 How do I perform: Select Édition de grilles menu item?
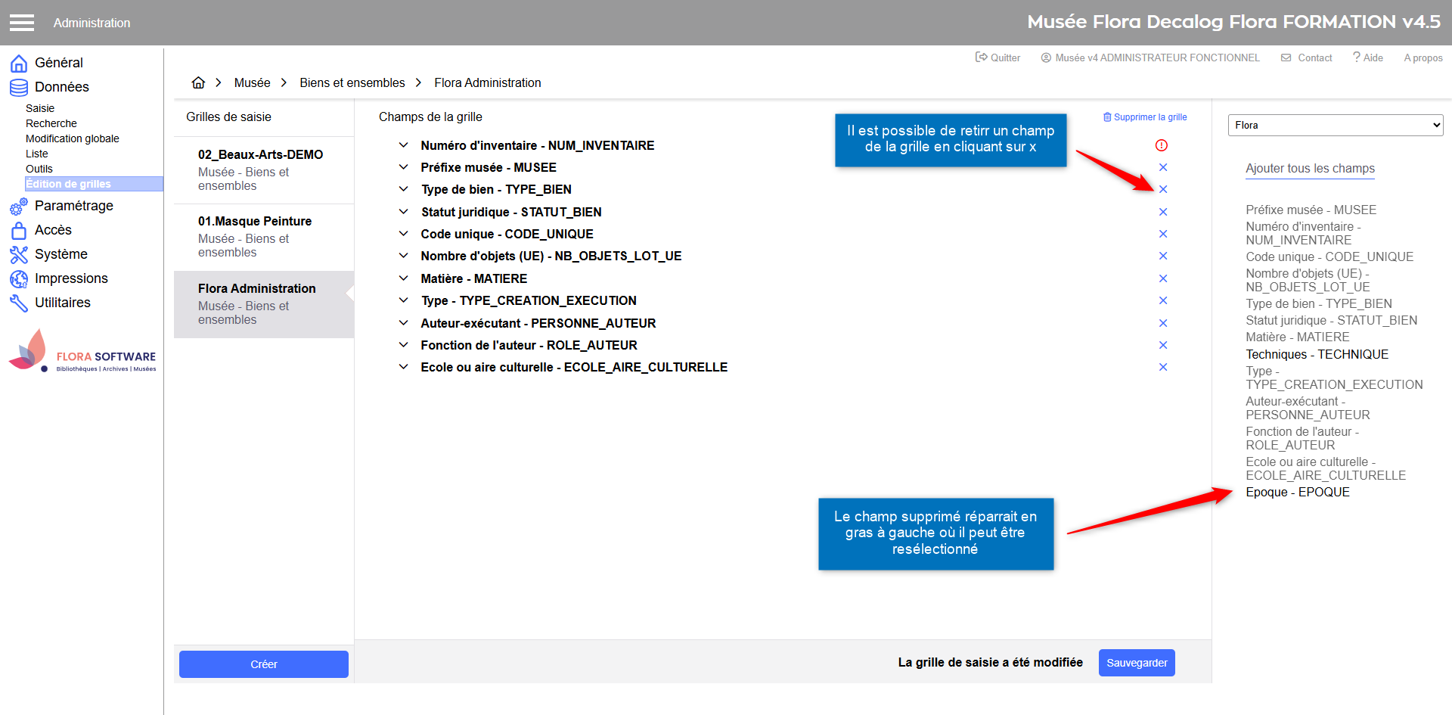point(94,184)
